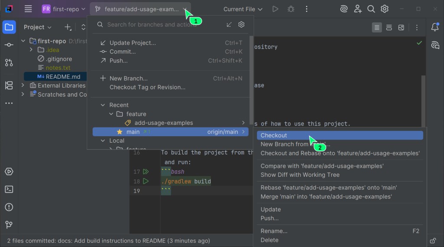Open Project view dropdown
The image size is (444, 247).
(x=37, y=27)
